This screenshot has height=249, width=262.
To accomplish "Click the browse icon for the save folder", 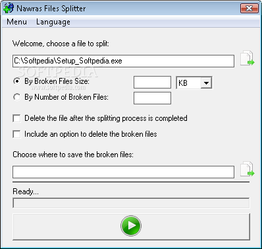I will (x=248, y=169).
